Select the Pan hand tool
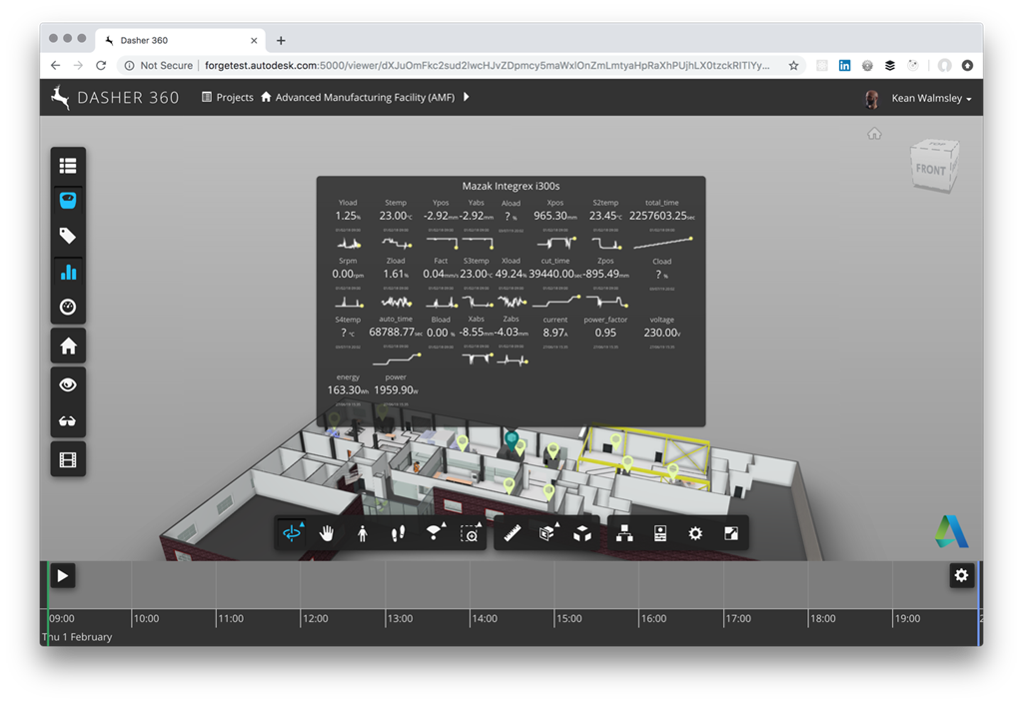Image resolution: width=1023 pixels, height=703 pixels. [x=327, y=533]
